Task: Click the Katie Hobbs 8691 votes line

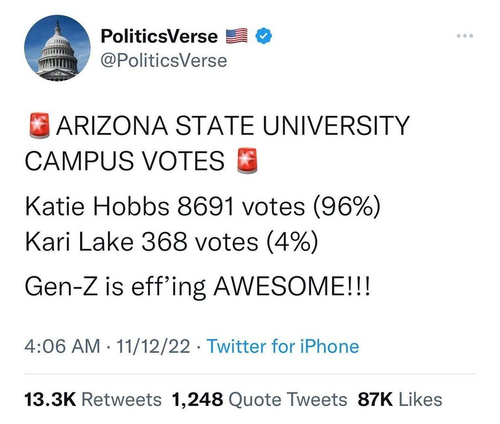Action: [x=203, y=206]
